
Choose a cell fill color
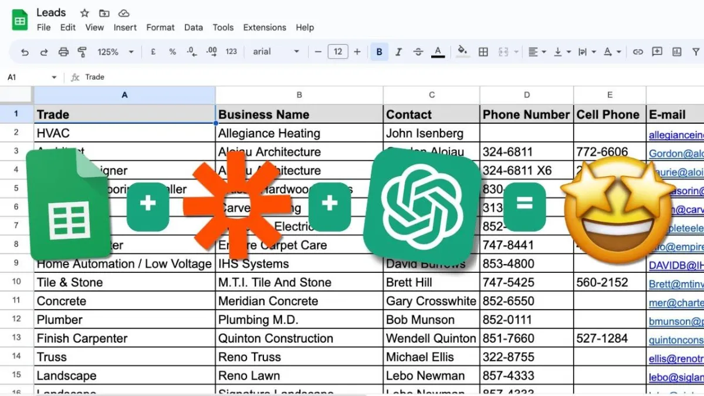coord(462,52)
